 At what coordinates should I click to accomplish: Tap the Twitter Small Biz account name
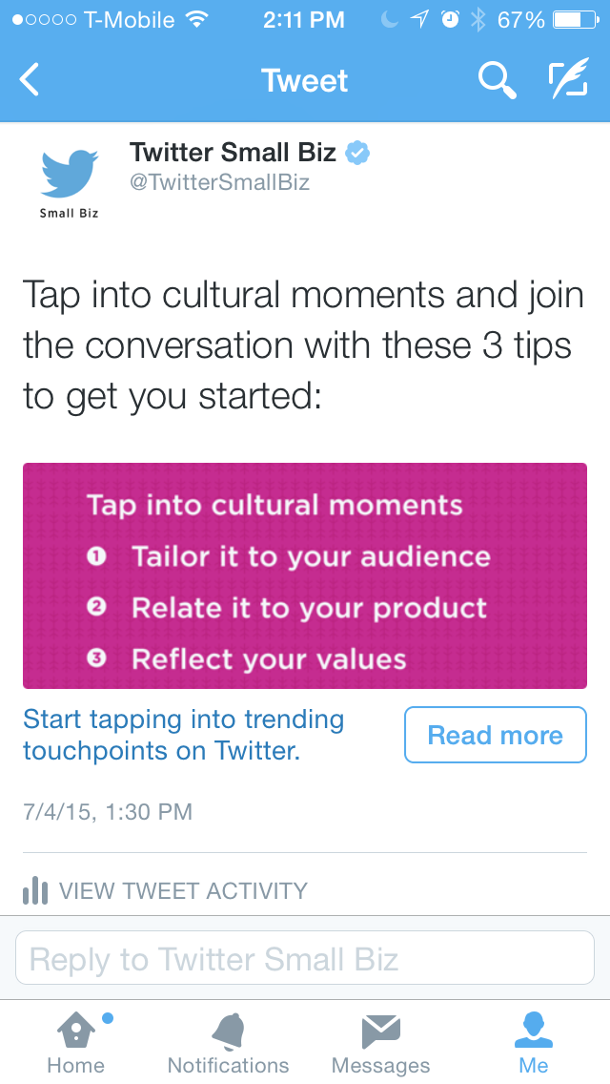coord(233,152)
